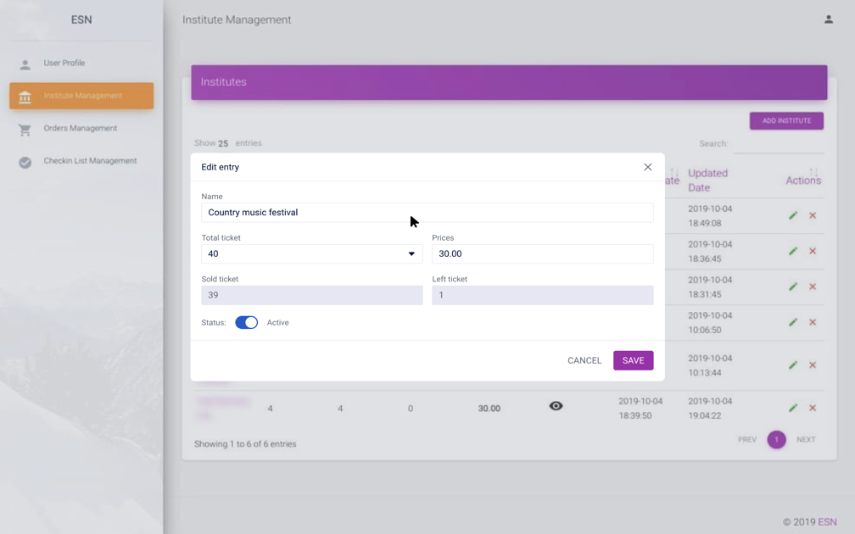Click the User Profile person icon
This screenshot has height=534, width=855.
pos(25,64)
